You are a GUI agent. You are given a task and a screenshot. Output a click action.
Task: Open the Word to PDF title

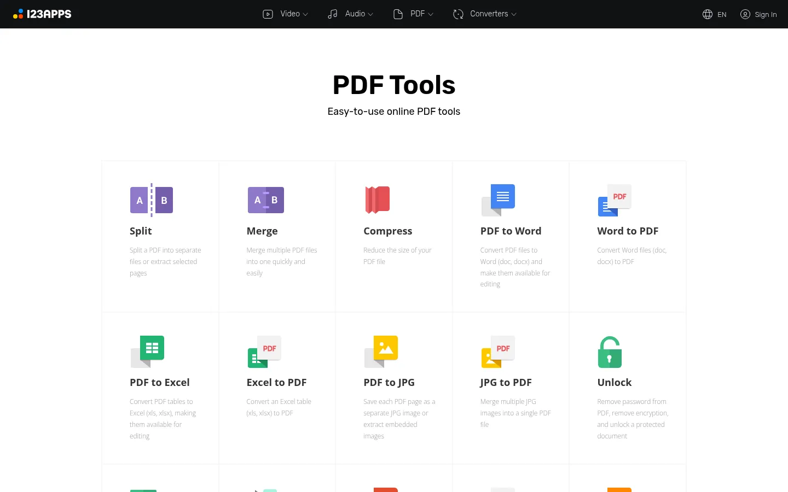(628, 231)
